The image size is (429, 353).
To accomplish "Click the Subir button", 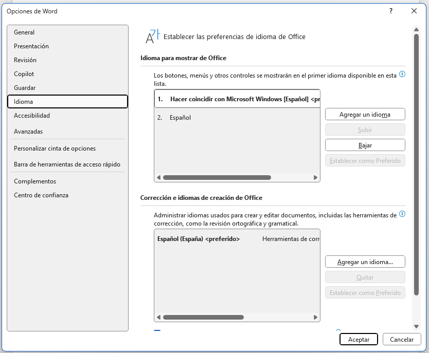I will (x=365, y=130).
